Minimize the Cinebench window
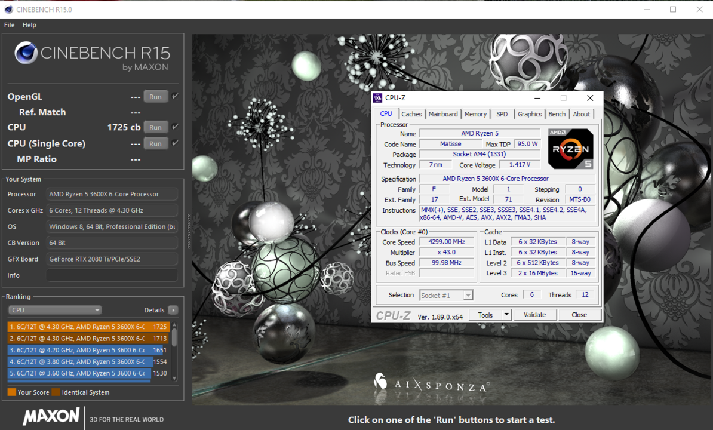 pos(647,9)
